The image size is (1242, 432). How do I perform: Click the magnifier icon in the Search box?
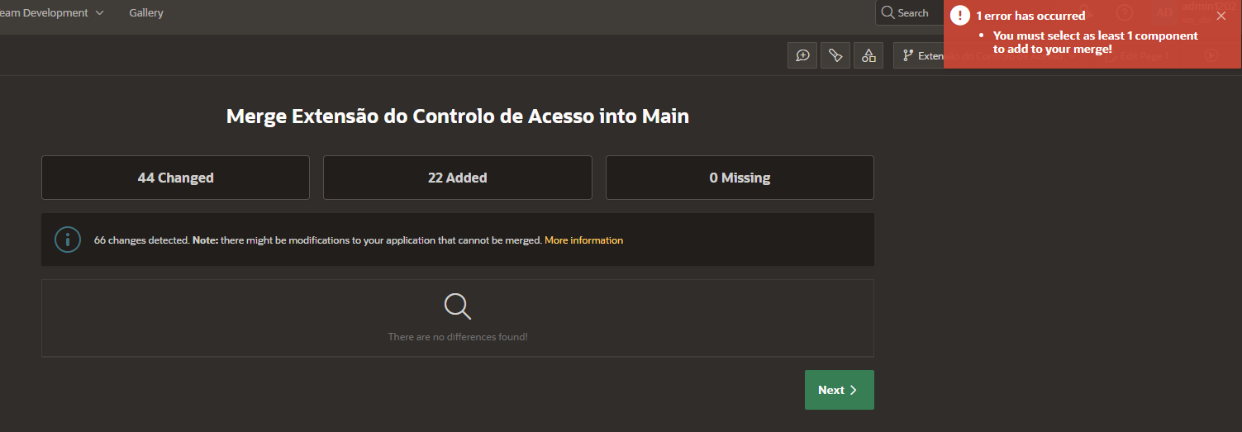888,13
